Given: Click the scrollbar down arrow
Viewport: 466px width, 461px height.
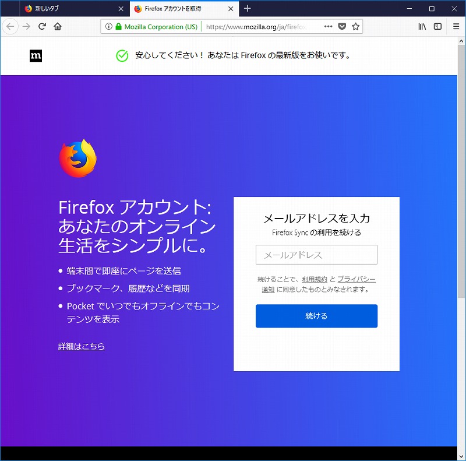Looking at the screenshot, I should point(461,456).
